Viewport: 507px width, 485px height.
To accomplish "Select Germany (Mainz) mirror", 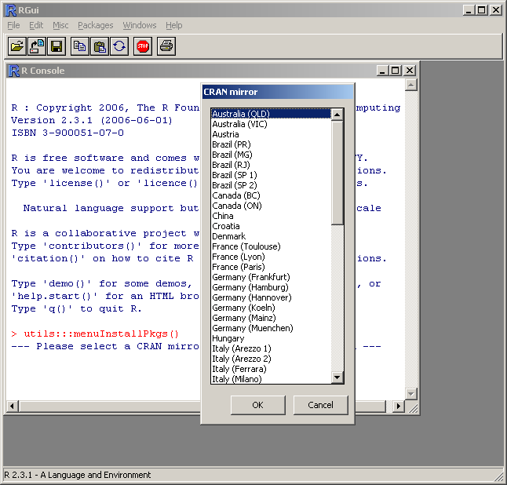I will (271, 318).
